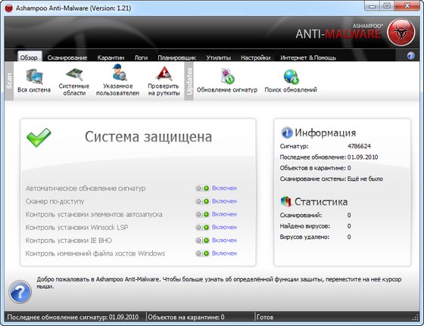Image resolution: width=424 pixels, height=326 pixels.
Task: Launch the Проверить на руткиты icon
Action: pos(164,73)
